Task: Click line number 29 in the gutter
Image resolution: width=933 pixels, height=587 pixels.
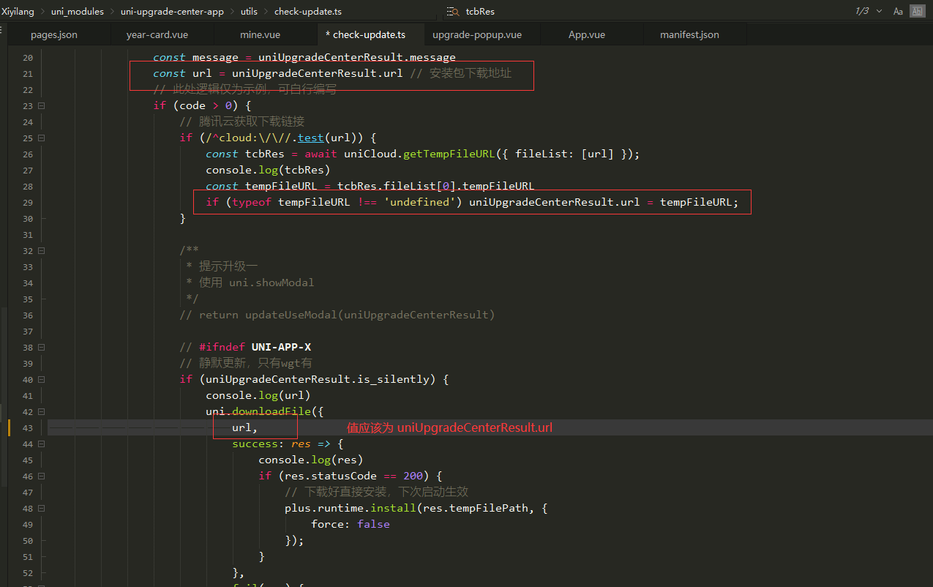Action: (x=28, y=202)
